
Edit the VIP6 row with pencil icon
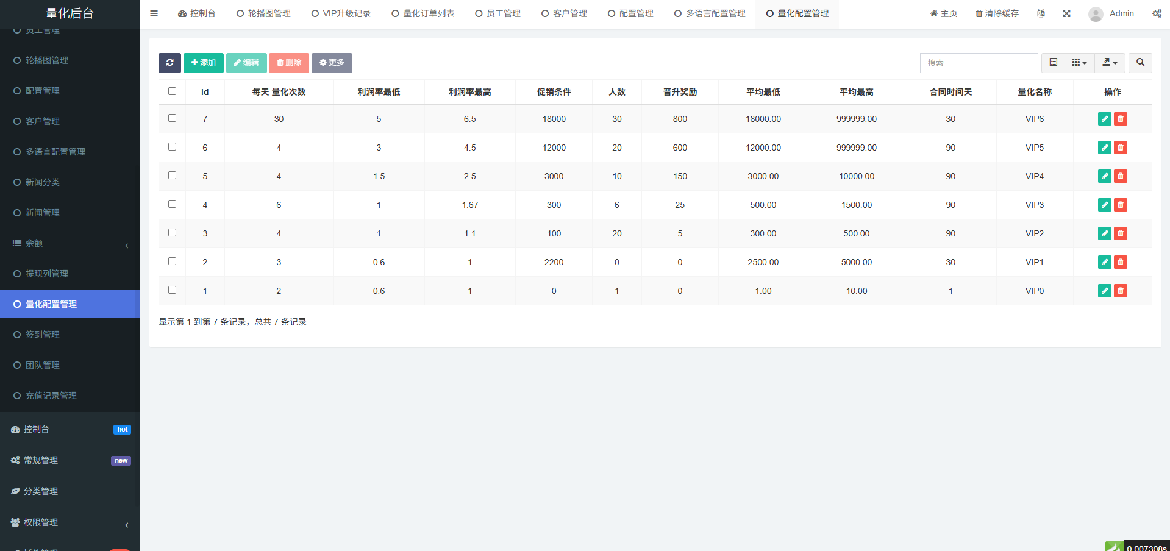click(x=1104, y=119)
